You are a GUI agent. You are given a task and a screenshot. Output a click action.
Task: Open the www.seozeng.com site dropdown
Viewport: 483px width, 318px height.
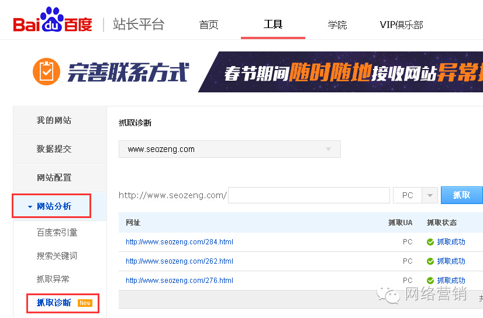pyautogui.click(x=230, y=149)
